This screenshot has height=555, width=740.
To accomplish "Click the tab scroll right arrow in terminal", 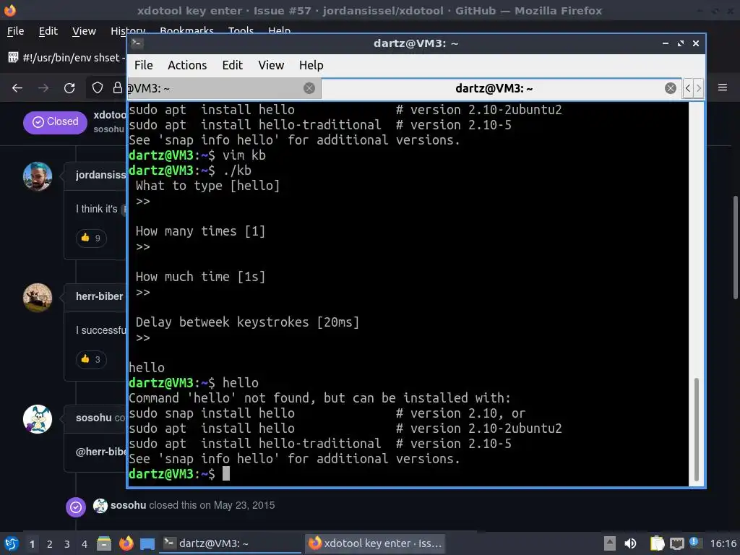I will click(699, 88).
